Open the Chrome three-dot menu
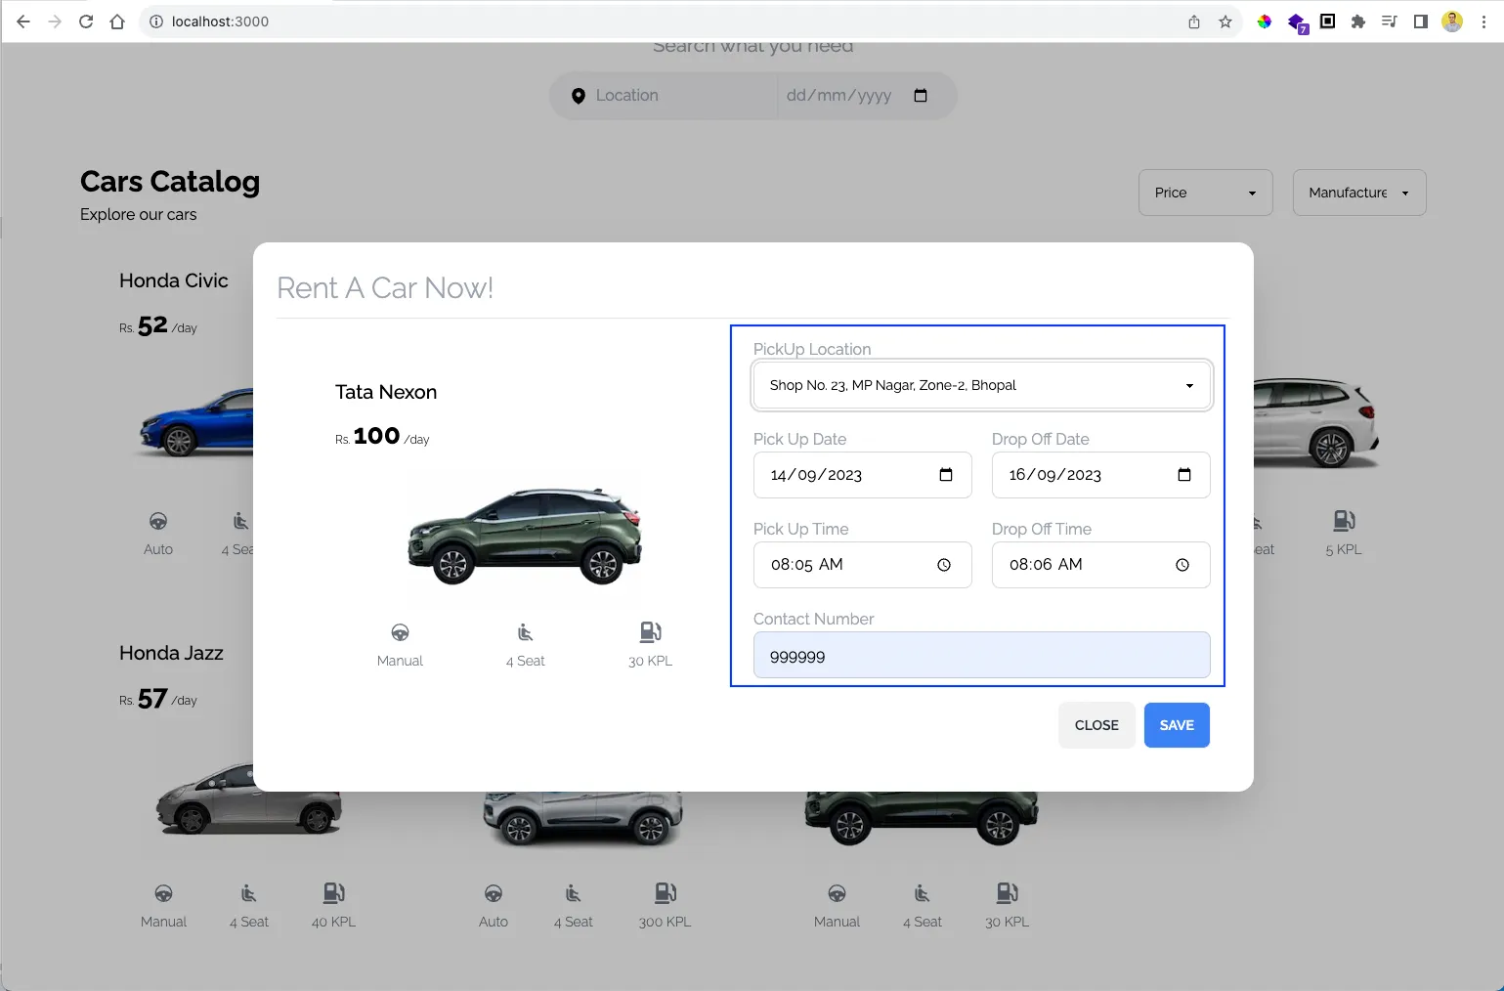Image resolution: width=1504 pixels, height=991 pixels. 1484,22
